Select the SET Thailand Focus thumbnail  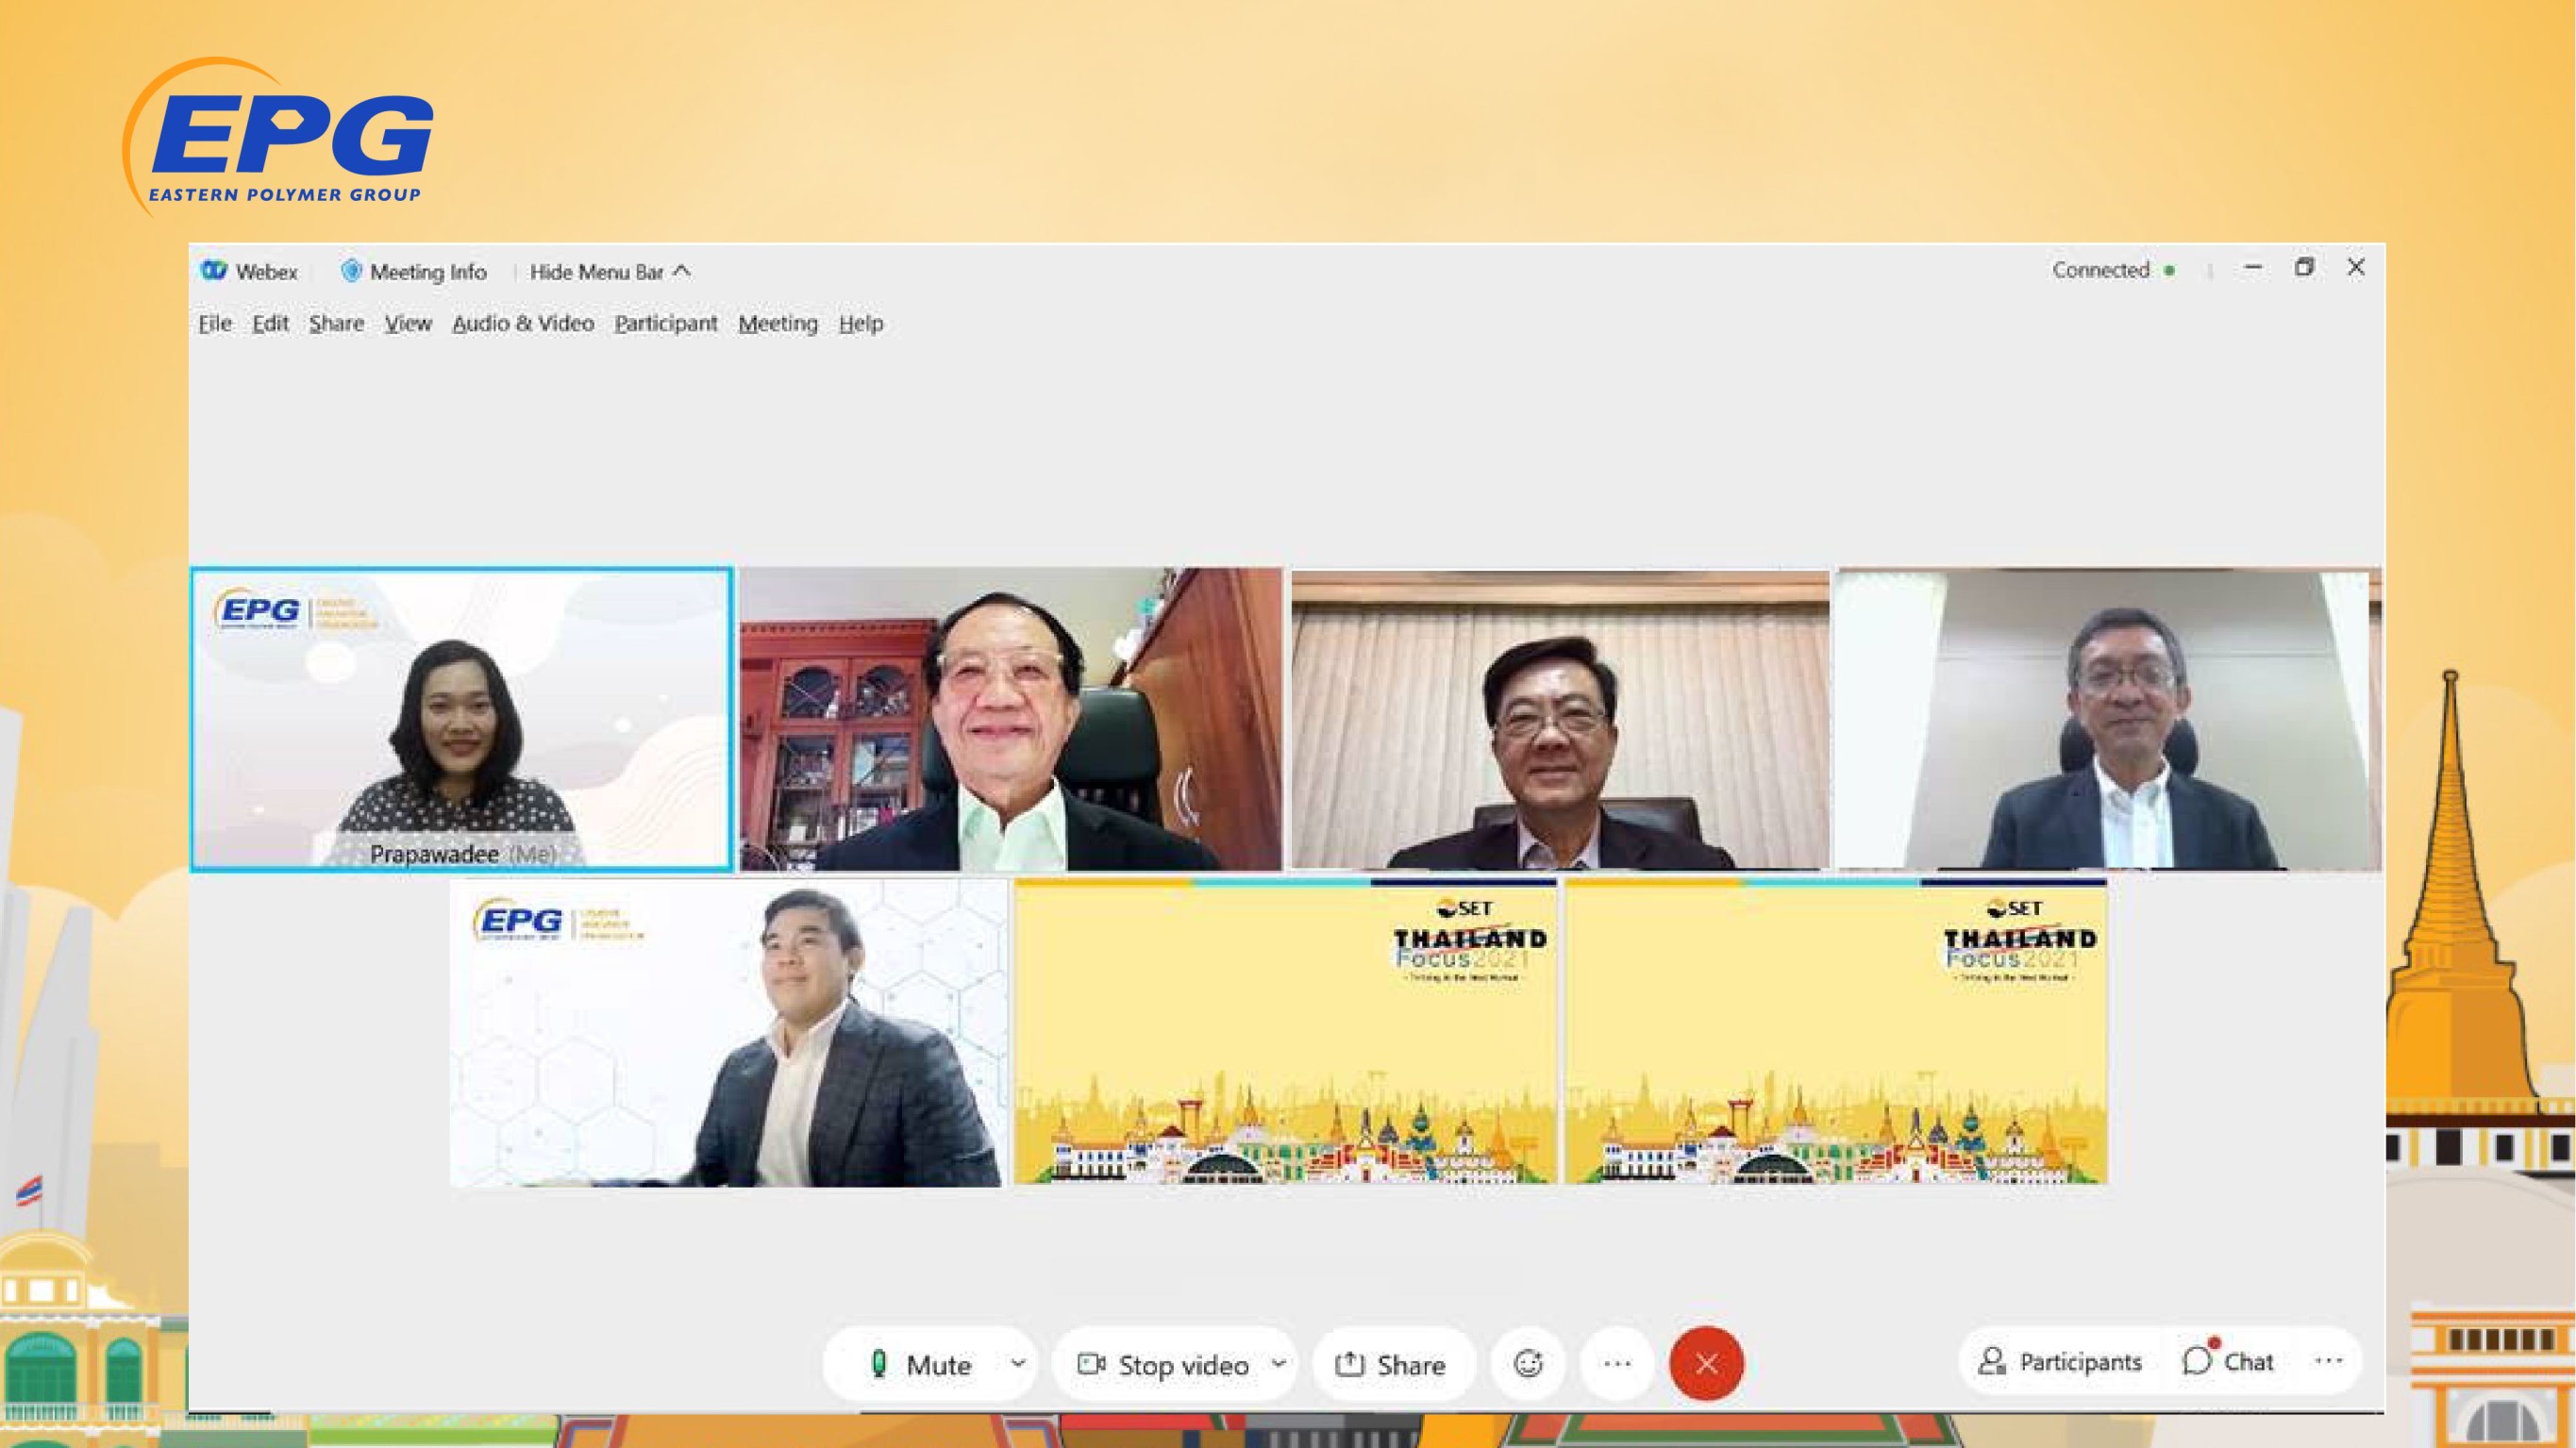click(x=1290, y=1031)
